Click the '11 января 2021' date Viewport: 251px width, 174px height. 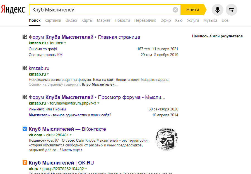165,49
